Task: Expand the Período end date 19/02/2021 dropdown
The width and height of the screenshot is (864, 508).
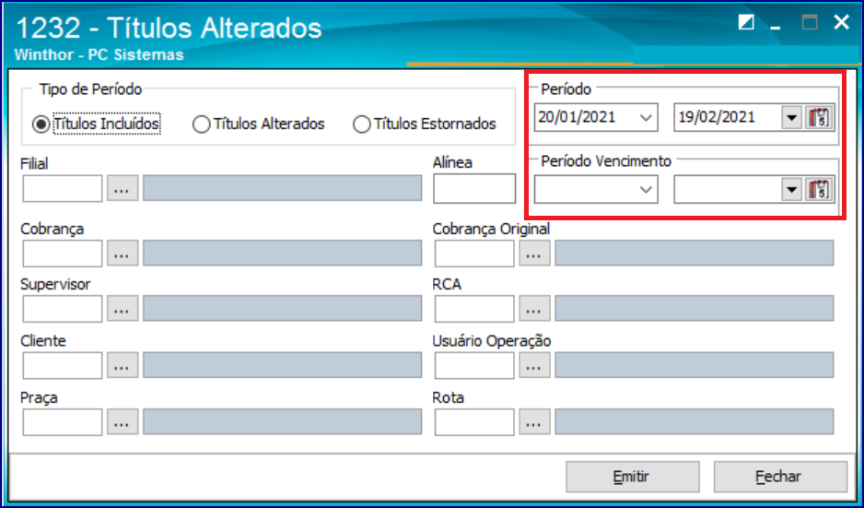Action: (x=792, y=117)
